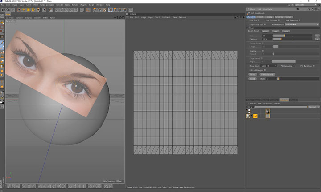Click the Mat material sphere thumbnail
321x192 pixels.
248,116
